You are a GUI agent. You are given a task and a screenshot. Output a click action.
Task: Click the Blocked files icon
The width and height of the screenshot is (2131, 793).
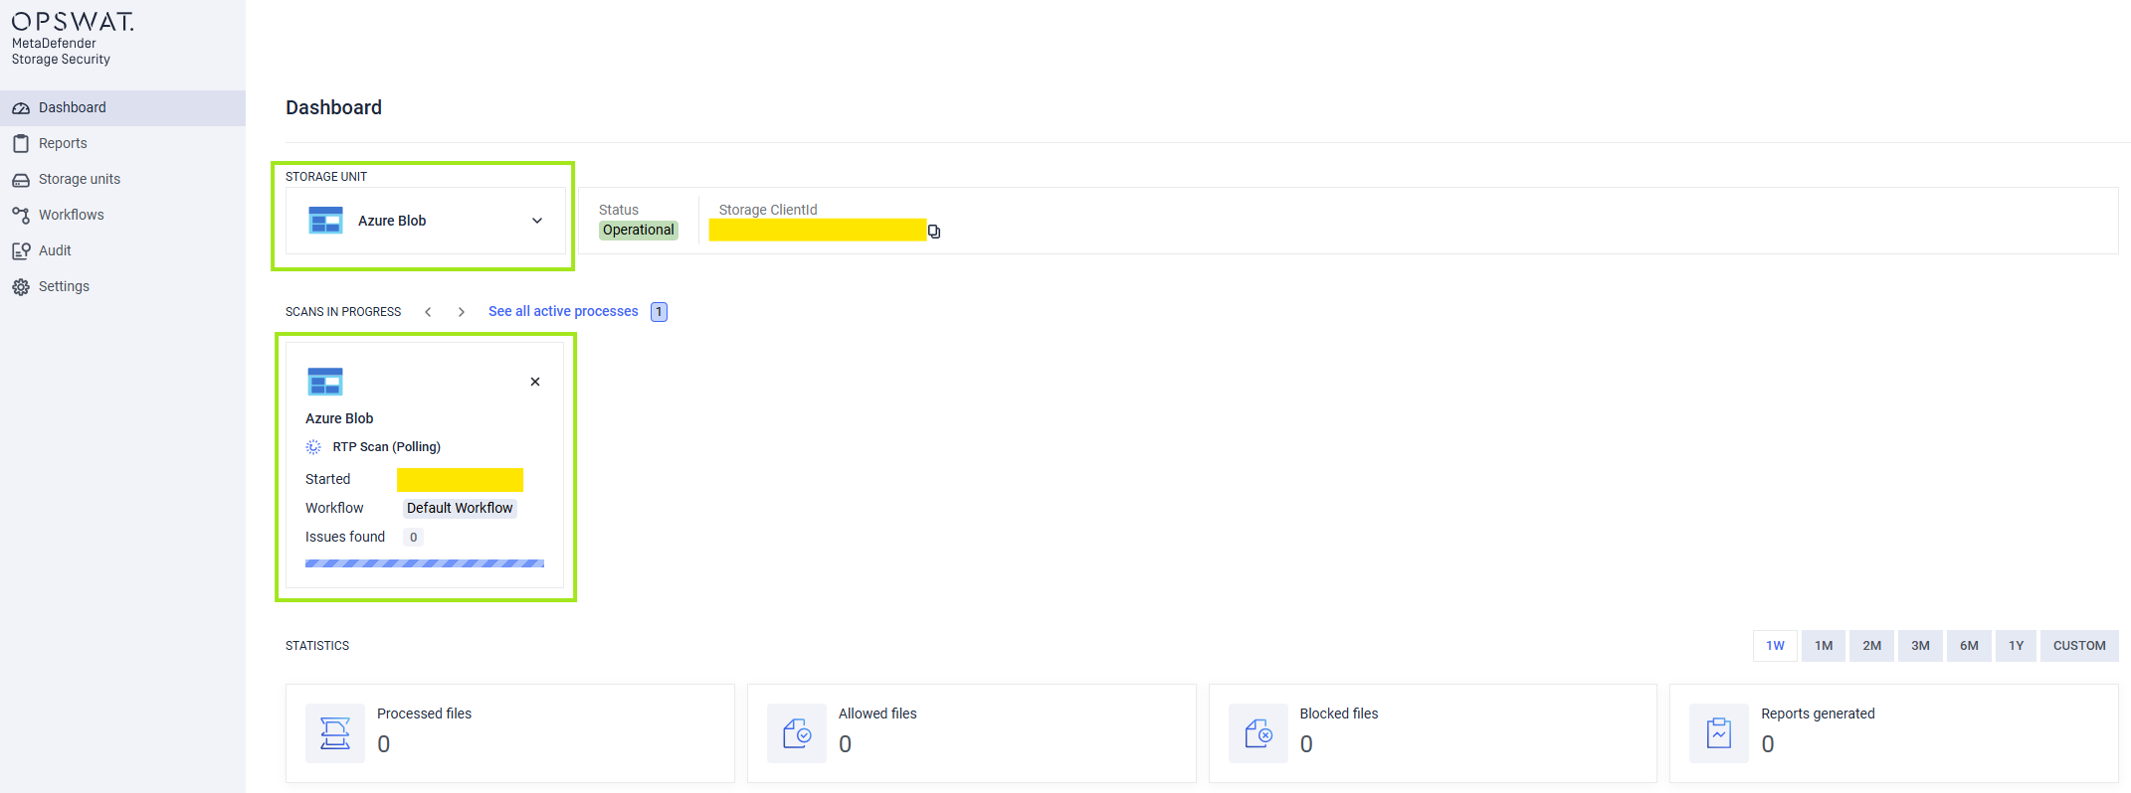click(x=1259, y=733)
